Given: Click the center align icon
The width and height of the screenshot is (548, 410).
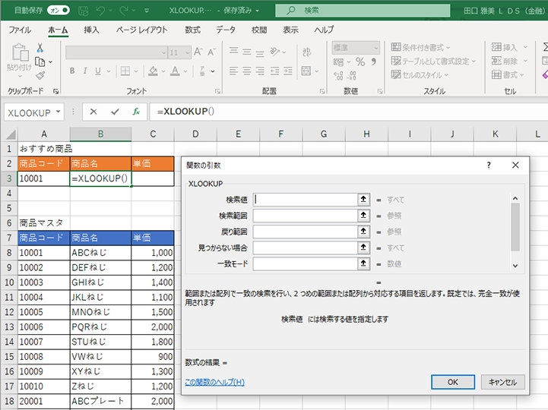Looking at the screenshot, I should [247, 71].
